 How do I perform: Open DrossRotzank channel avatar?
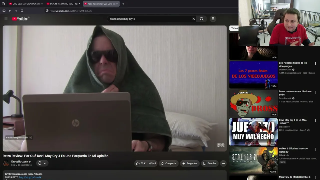pos(6,163)
